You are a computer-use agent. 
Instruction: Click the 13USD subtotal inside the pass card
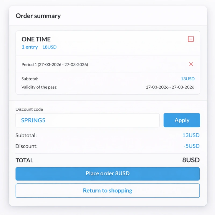(188, 79)
